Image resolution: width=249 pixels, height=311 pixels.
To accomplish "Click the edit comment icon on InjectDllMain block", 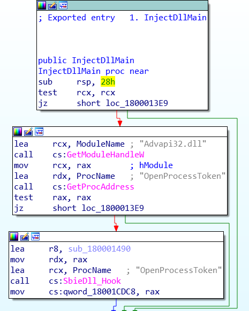I will click(x=52, y=5).
